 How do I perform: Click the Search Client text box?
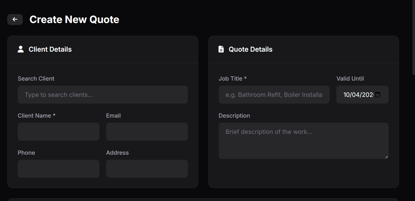(x=102, y=95)
